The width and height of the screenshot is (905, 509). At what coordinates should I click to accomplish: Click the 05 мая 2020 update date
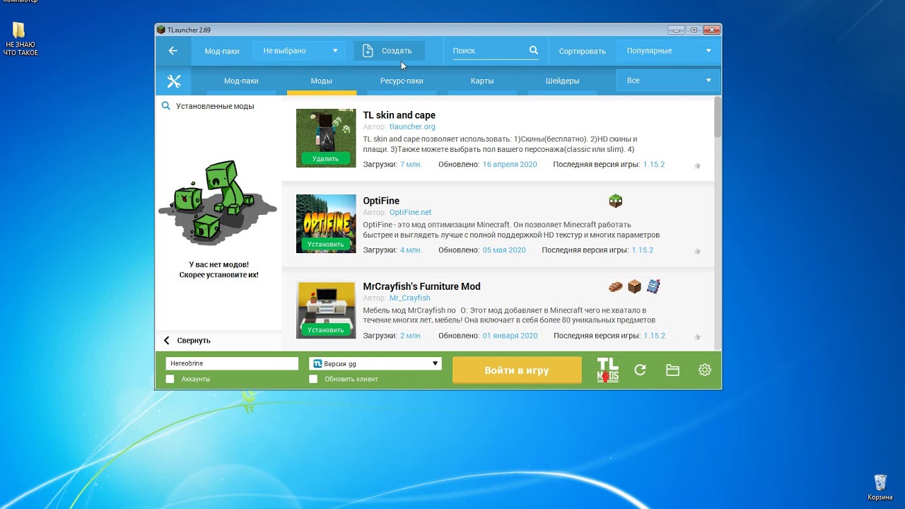click(x=504, y=250)
